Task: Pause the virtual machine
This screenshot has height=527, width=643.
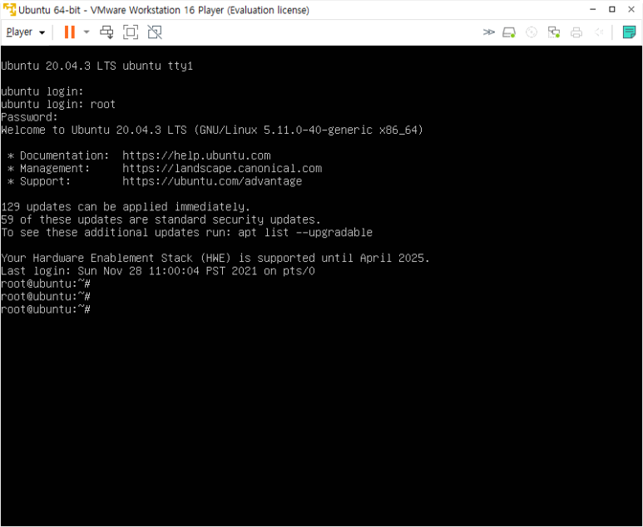Action: pos(70,32)
